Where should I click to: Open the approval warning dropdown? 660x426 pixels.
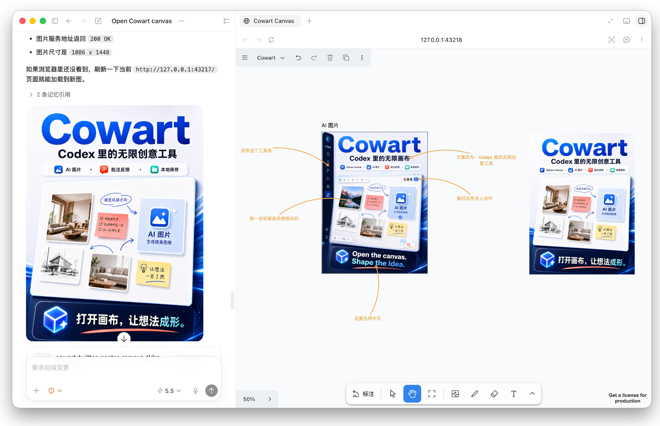[x=55, y=391]
